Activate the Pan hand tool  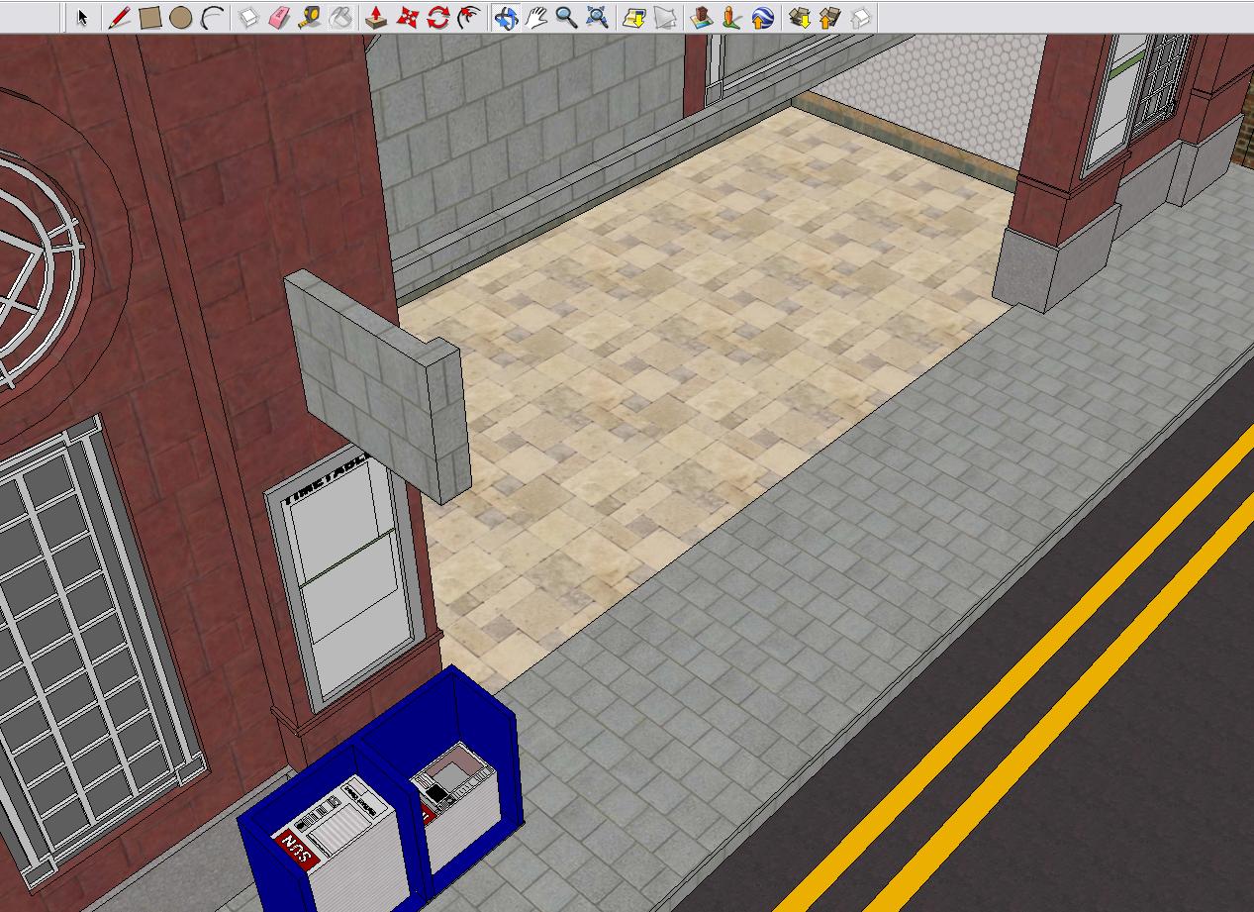pyautogui.click(x=536, y=18)
